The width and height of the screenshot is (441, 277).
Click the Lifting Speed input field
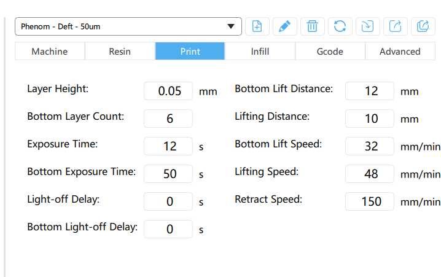click(370, 174)
